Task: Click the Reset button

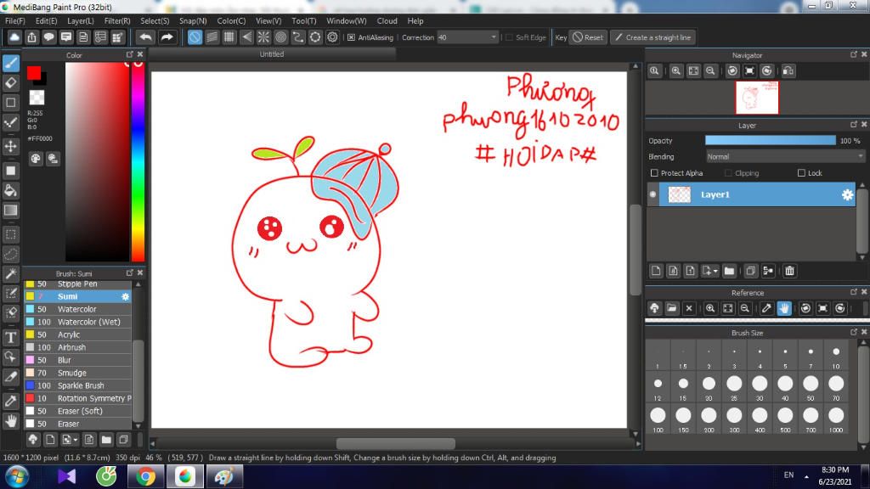Action: [588, 37]
